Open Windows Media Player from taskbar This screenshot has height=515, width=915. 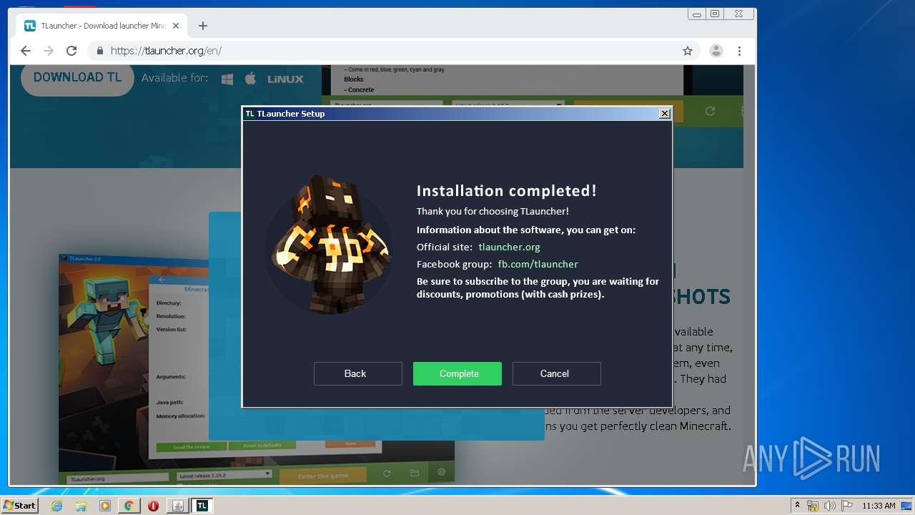(105, 506)
